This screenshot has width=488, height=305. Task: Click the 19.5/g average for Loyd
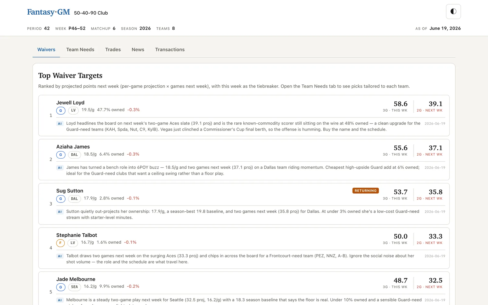coord(88,110)
